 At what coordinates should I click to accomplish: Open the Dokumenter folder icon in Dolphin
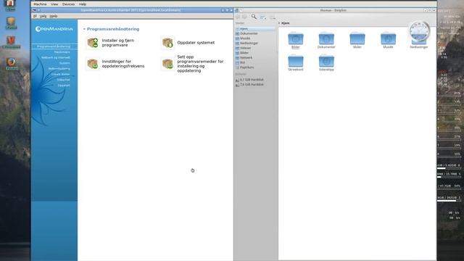326,38
